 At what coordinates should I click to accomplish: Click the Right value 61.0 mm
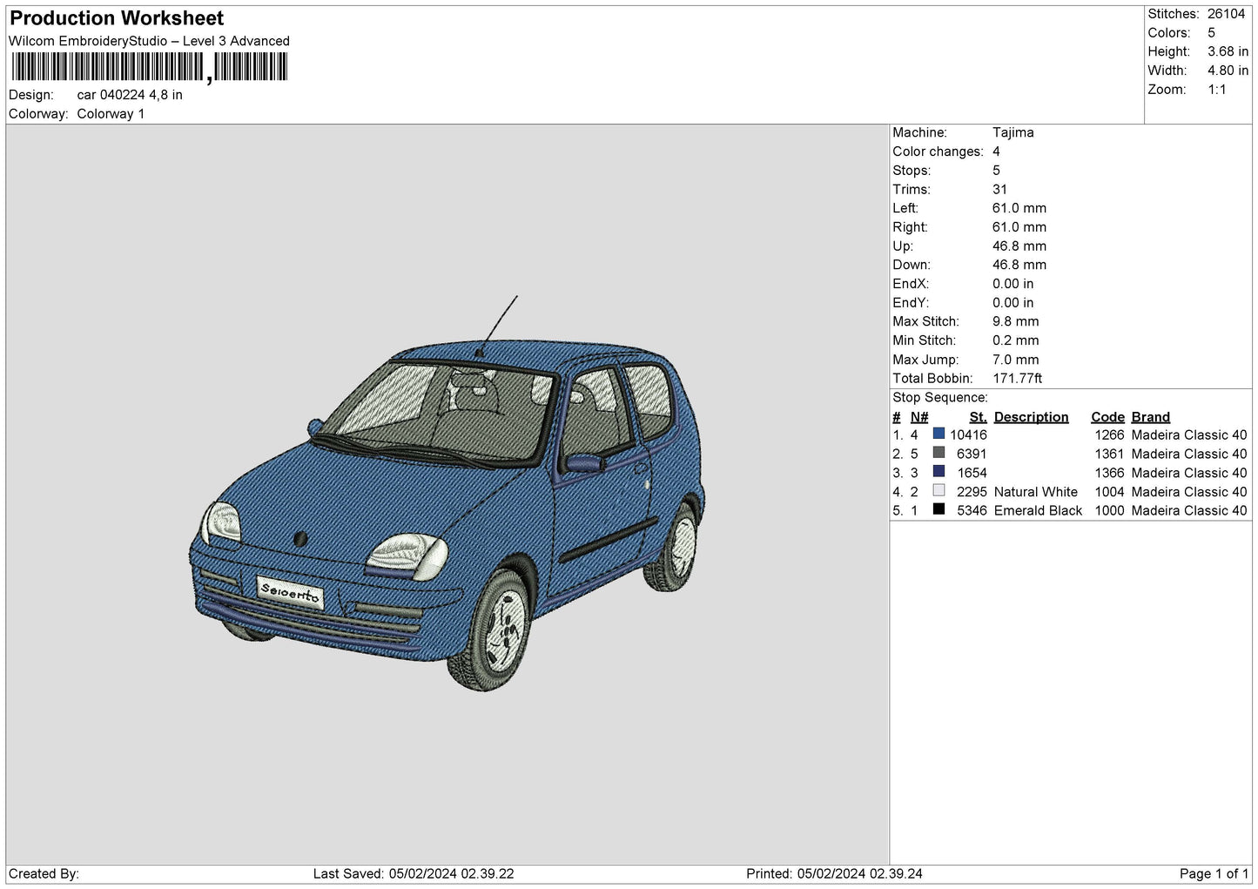1019,227
